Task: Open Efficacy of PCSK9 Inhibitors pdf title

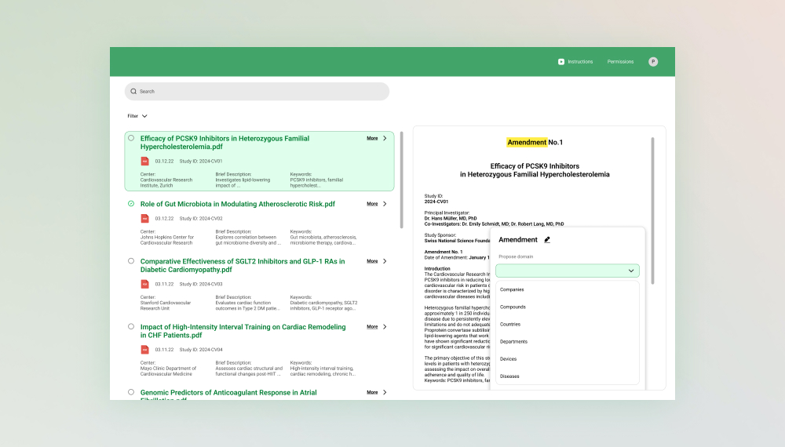Action: [x=225, y=143]
